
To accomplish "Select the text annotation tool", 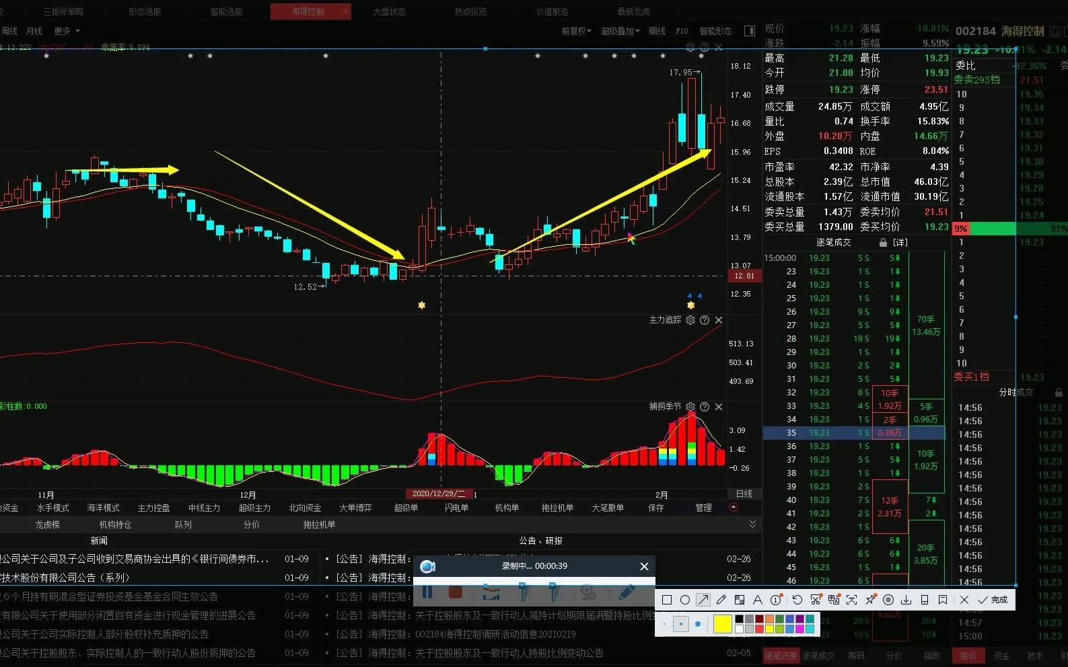I will (758, 600).
